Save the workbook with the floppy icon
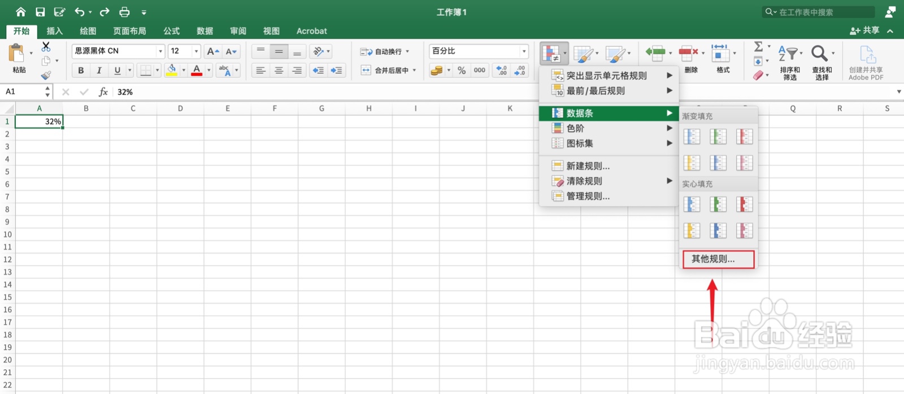The image size is (904, 394). (40, 12)
